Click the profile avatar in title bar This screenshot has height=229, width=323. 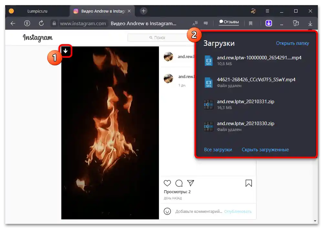click(253, 11)
